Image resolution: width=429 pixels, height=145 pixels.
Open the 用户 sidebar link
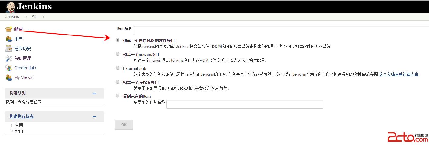(x=18, y=39)
